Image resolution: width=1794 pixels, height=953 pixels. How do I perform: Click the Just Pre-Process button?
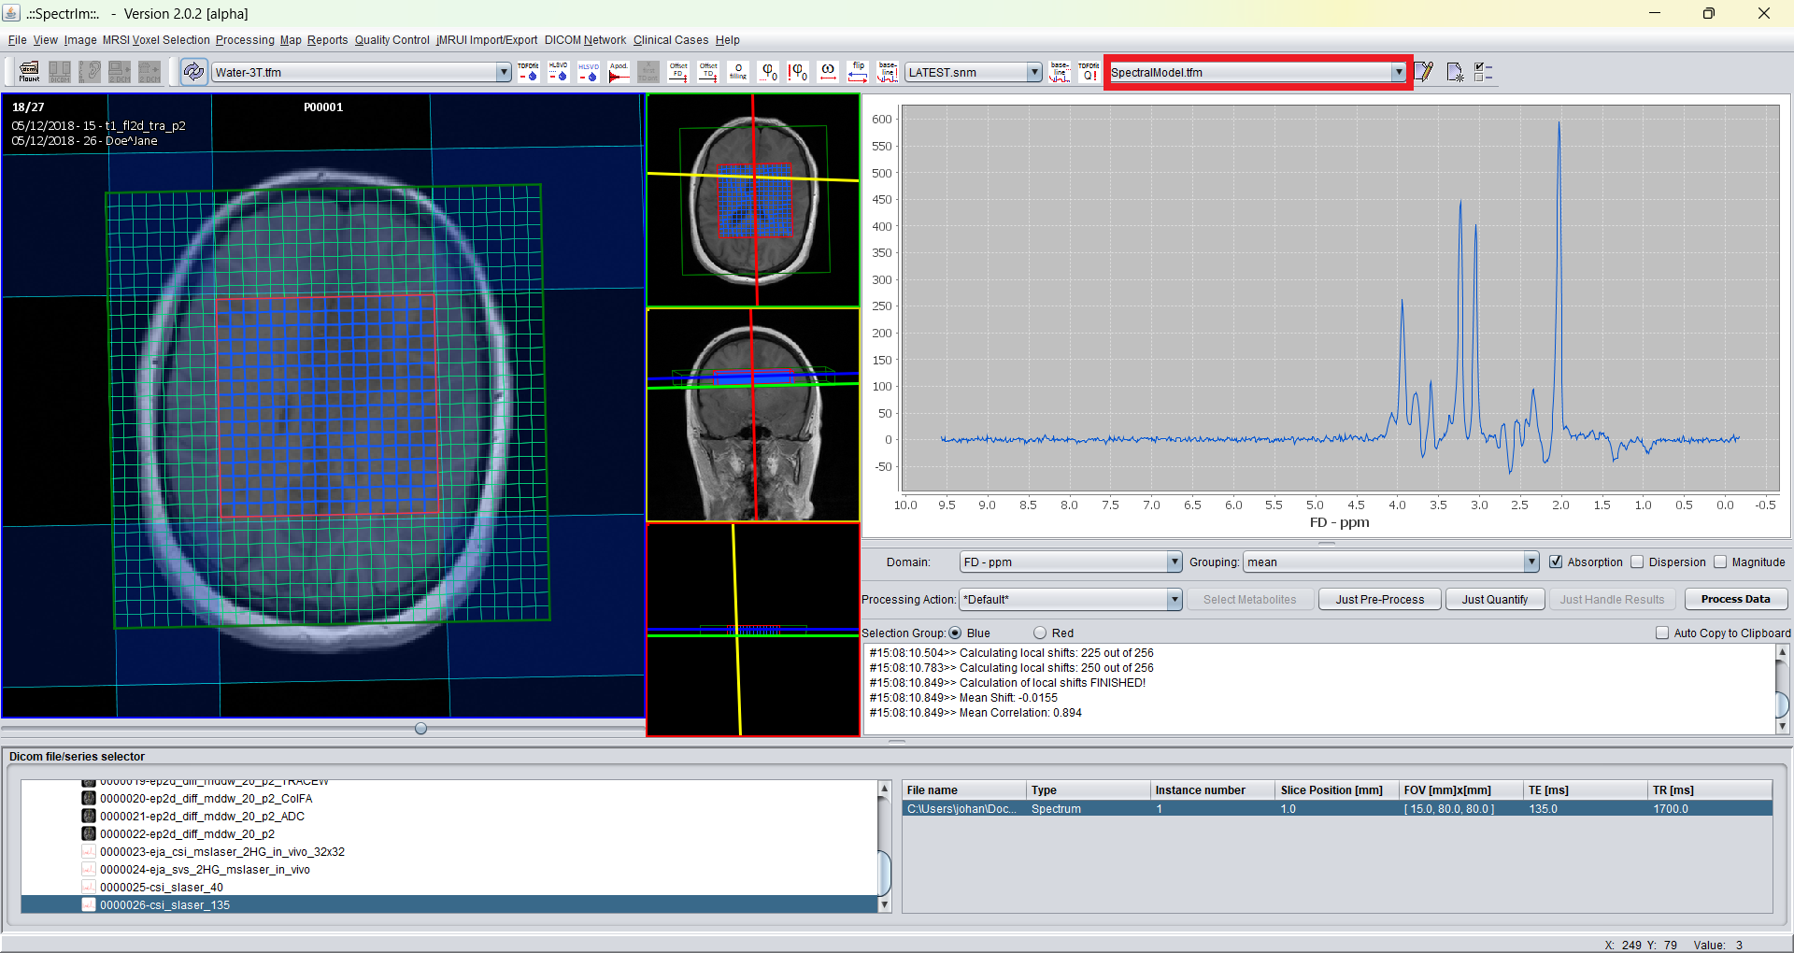pyautogui.click(x=1379, y=599)
